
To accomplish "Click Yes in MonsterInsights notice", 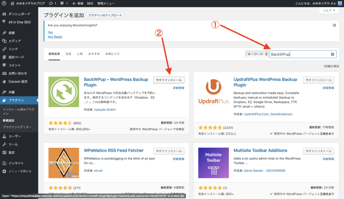I will click(x=50, y=32).
